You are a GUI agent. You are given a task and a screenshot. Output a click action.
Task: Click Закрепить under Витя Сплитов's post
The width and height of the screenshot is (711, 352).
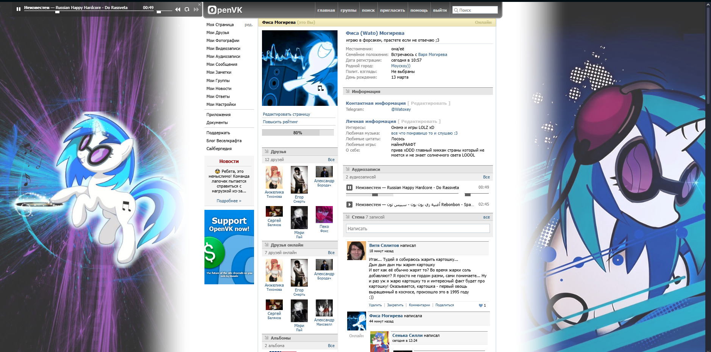(x=395, y=305)
